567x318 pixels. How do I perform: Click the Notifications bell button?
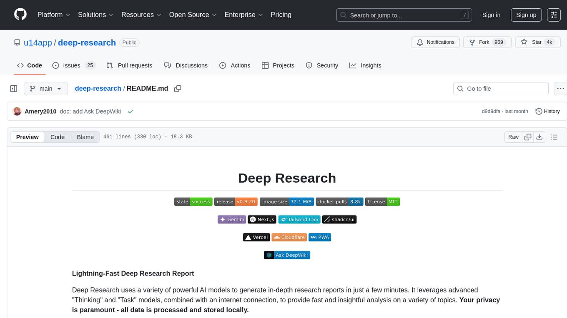point(436,42)
